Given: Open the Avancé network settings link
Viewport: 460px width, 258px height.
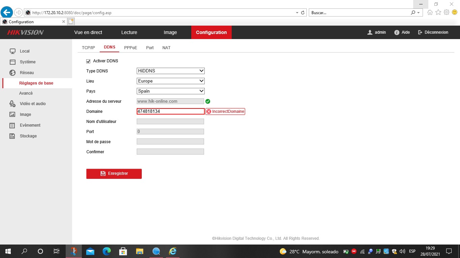Looking at the screenshot, I should (26, 93).
